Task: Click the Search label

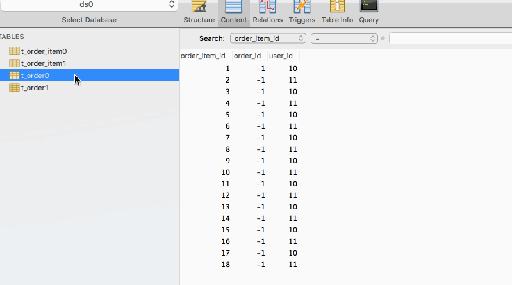Action: (212, 38)
